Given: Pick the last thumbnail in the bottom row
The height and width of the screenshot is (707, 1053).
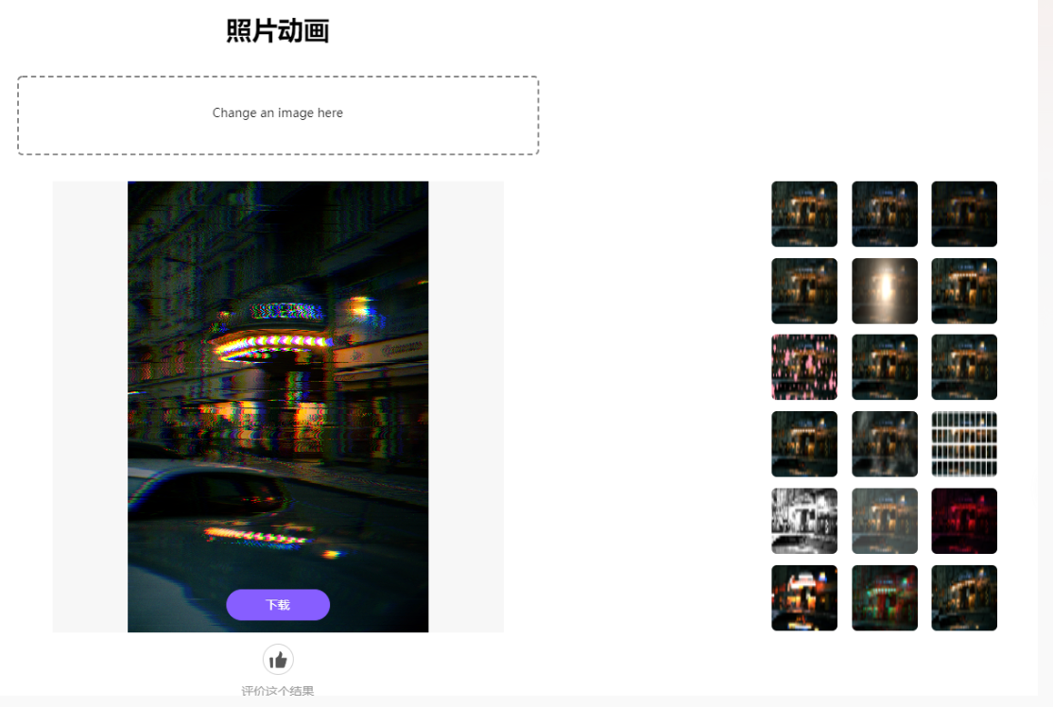Looking at the screenshot, I should pyautogui.click(x=964, y=597).
